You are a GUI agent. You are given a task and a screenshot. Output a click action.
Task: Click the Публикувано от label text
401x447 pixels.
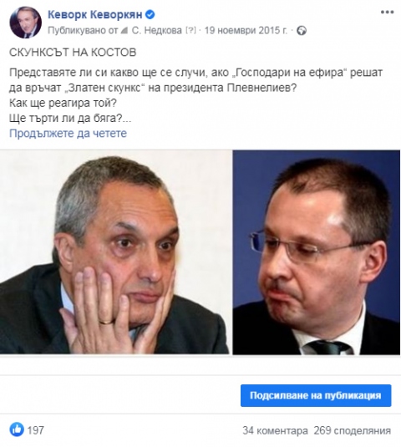[83, 30]
